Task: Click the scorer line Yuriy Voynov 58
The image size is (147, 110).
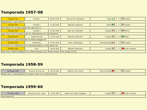Action: (x=73, y=96)
